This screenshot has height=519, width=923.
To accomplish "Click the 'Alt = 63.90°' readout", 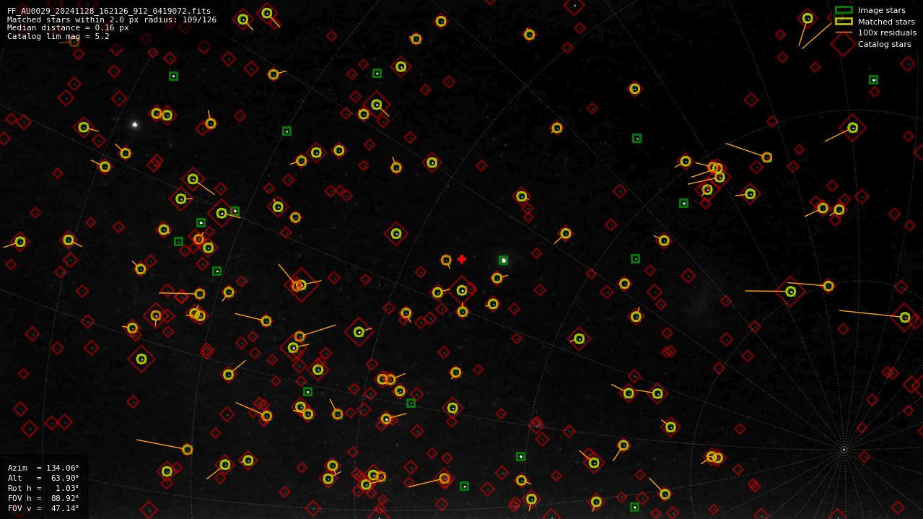I will click(43, 478).
